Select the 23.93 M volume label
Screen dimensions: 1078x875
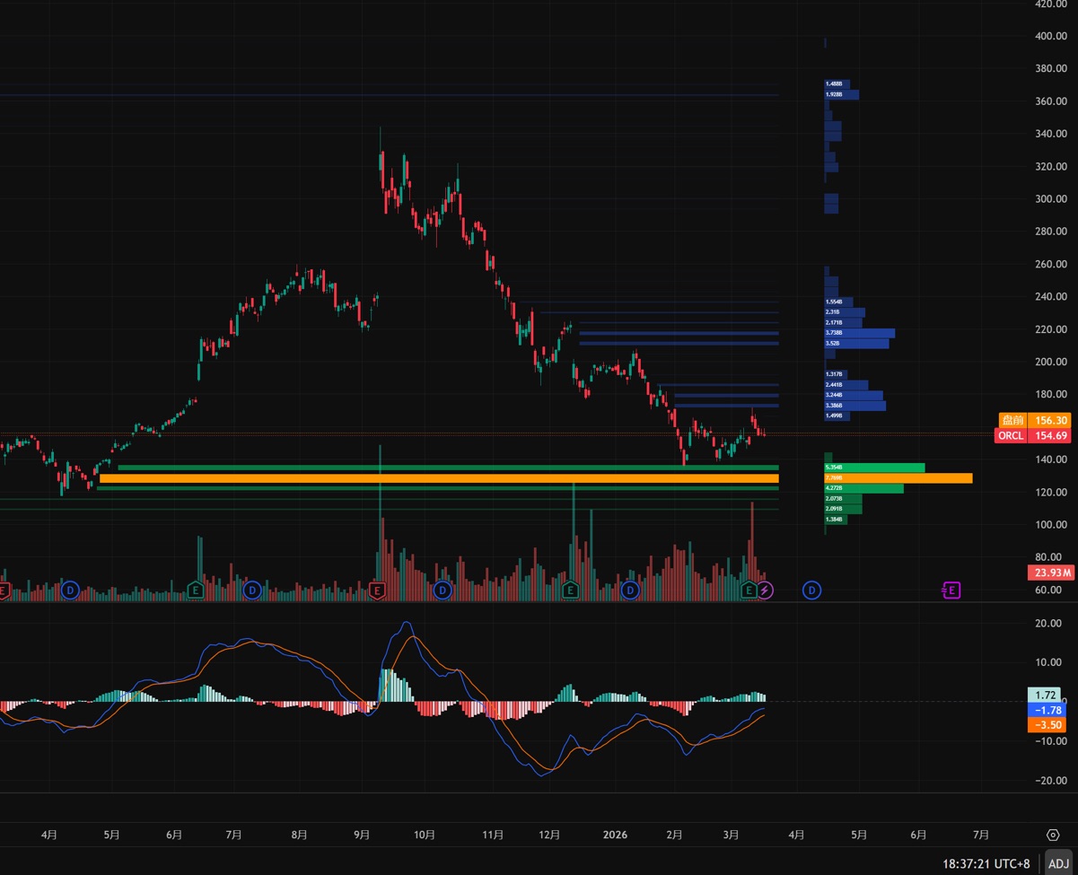(1049, 573)
